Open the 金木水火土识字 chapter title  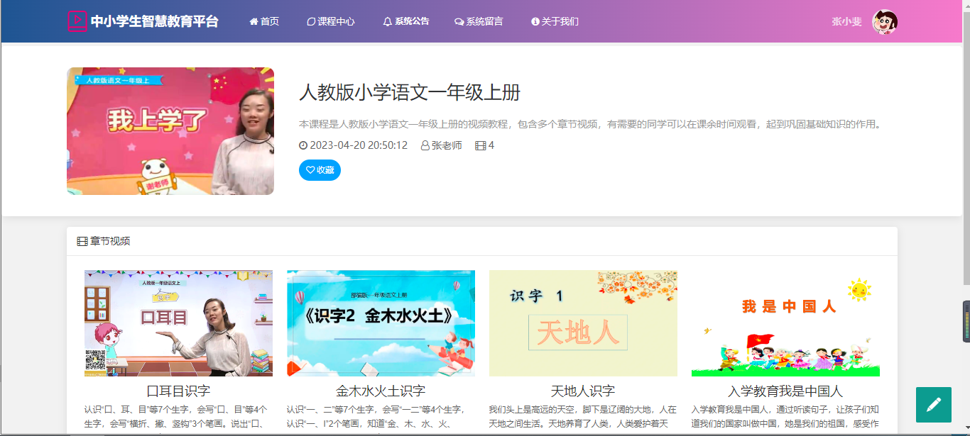381,391
